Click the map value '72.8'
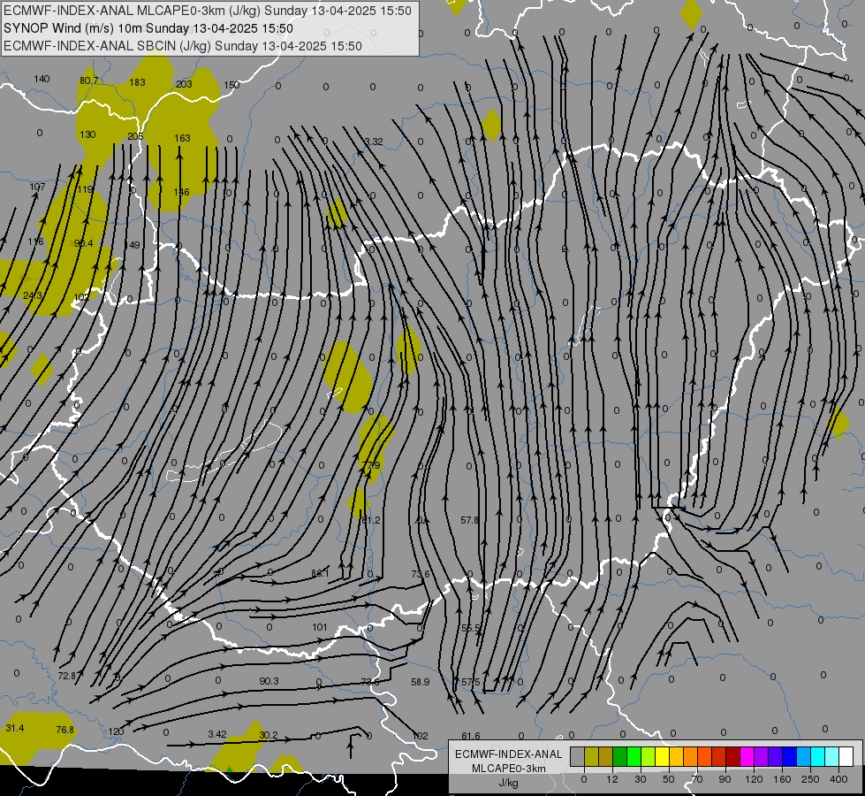 (68, 676)
